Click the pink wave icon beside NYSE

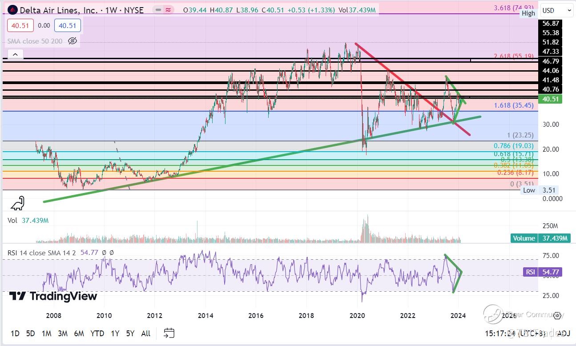pyautogui.click(x=168, y=10)
